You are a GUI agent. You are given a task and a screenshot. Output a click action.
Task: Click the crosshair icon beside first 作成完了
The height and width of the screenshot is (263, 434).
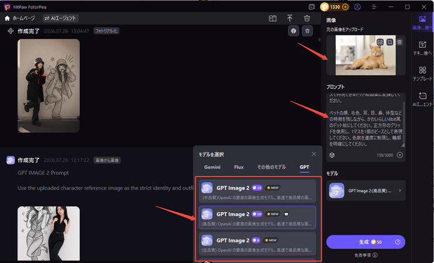11,31
